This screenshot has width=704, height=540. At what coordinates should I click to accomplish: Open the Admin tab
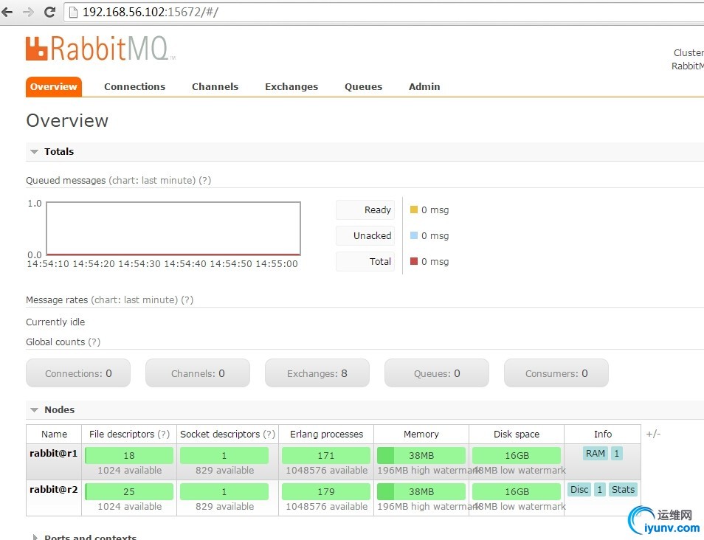[424, 86]
